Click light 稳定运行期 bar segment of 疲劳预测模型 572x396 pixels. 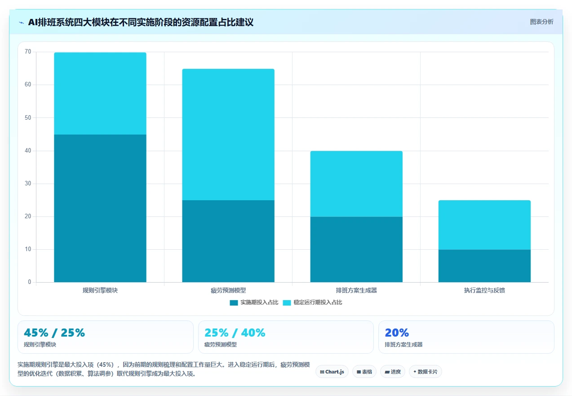click(x=228, y=135)
